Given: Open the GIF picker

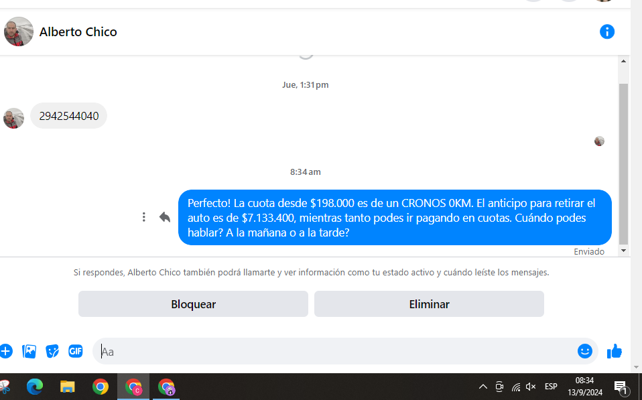Looking at the screenshot, I should (75, 351).
